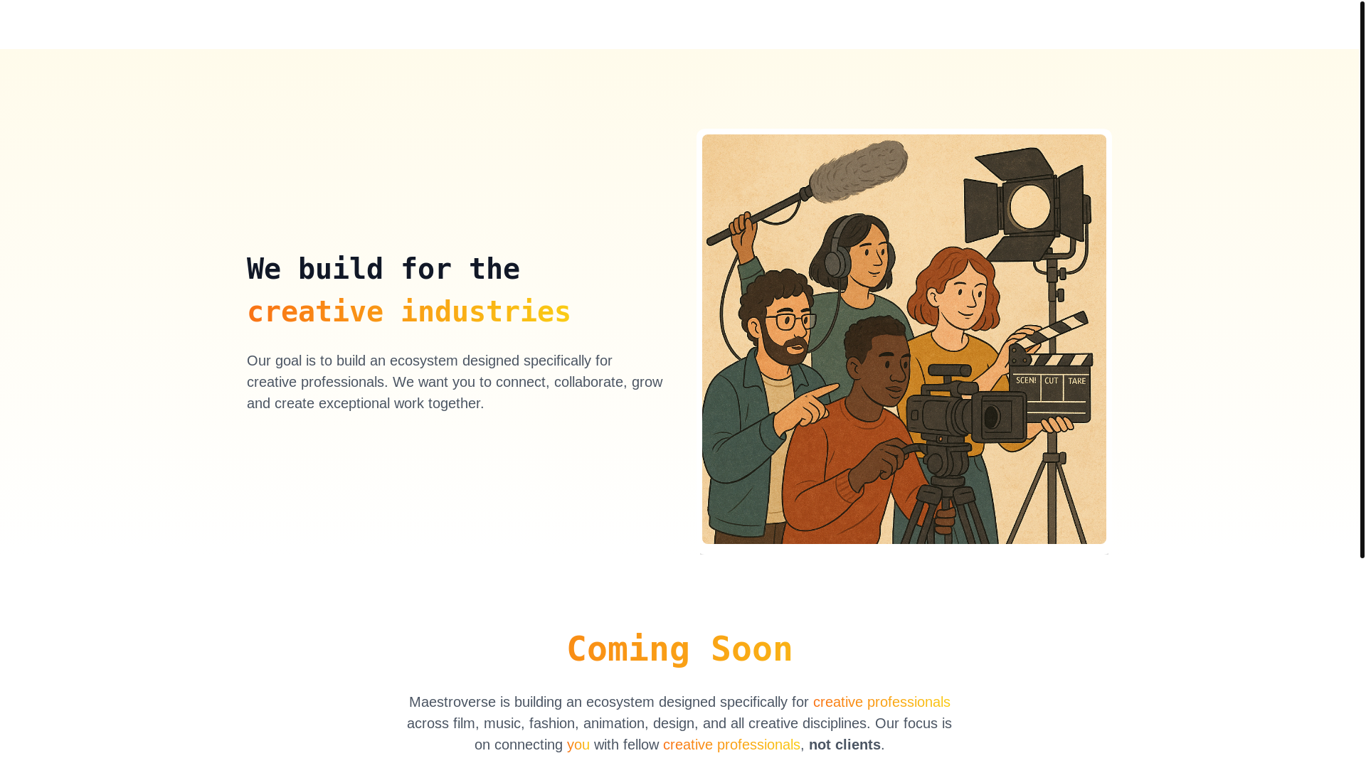Image resolution: width=1366 pixels, height=768 pixels.
Task: Click the 'Our goal is to build' paragraph
Action: click(455, 382)
